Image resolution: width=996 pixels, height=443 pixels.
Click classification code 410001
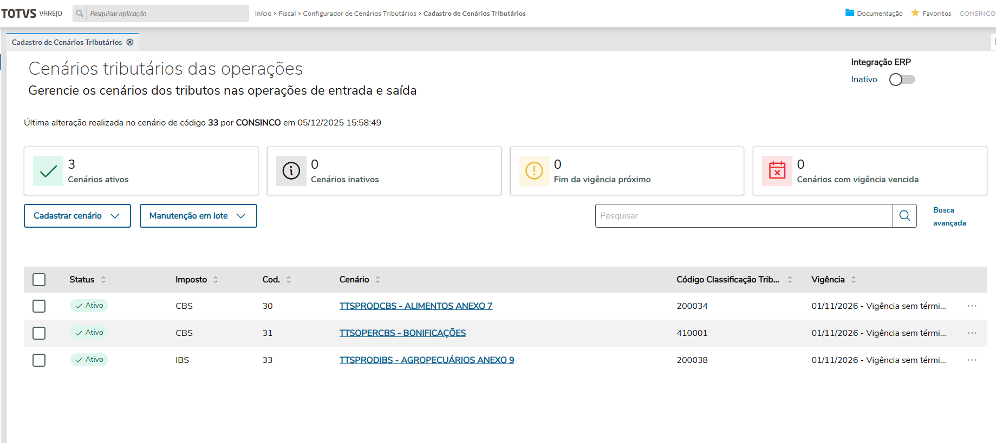click(692, 333)
